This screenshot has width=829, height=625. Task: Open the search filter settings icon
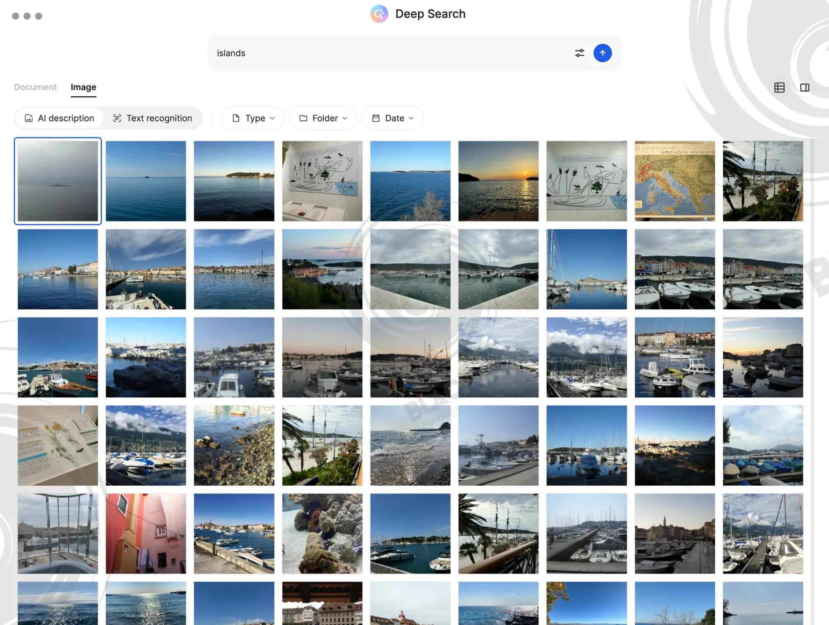click(579, 53)
